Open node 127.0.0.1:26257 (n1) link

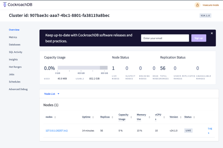click(57, 131)
